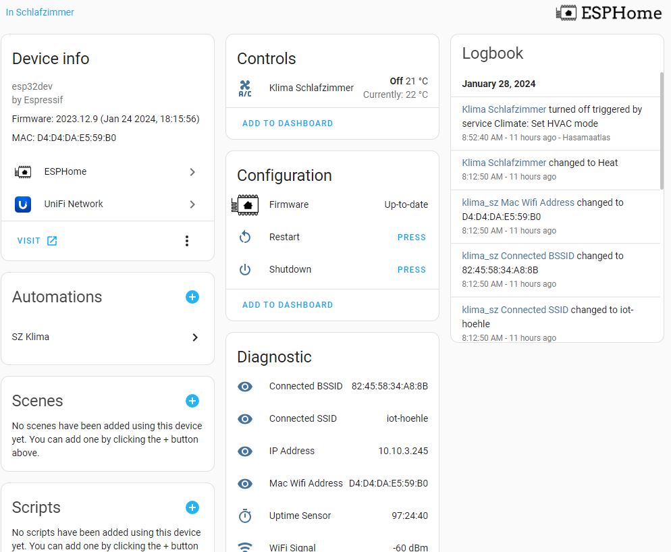Open the In Schlafzimmer area link
This screenshot has height=552, width=671.
point(40,12)
